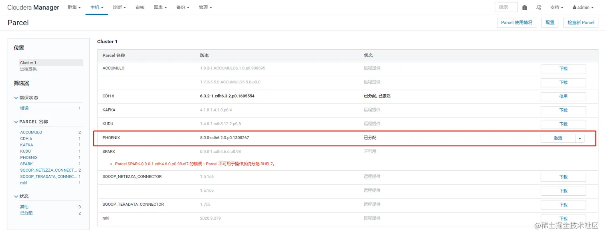This screenshot has height=237, width=606.
Task: Filter parcels by SPARK
Action: tap(26, 164)
